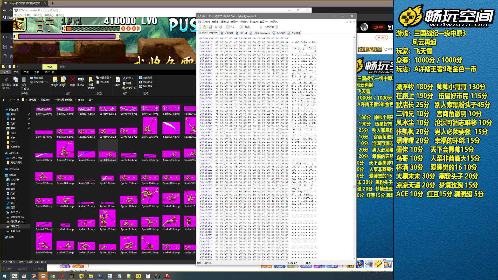Click 历史记录 in the Explorer ribbon
The width and height of the screenshot is (498, 280).
click(x=129, y=88)
